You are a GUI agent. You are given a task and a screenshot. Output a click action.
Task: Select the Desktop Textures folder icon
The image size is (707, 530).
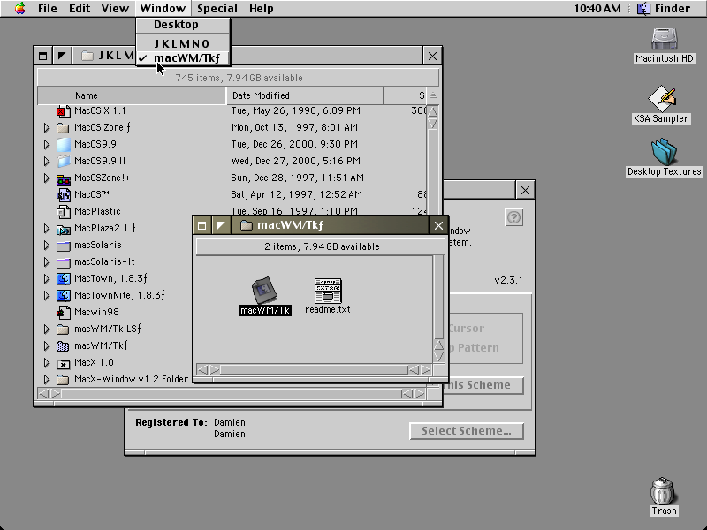click(665, 152)
